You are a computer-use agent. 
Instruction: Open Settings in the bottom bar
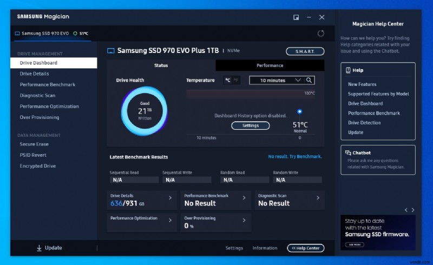pyautogui.click(x=234, y=248)
